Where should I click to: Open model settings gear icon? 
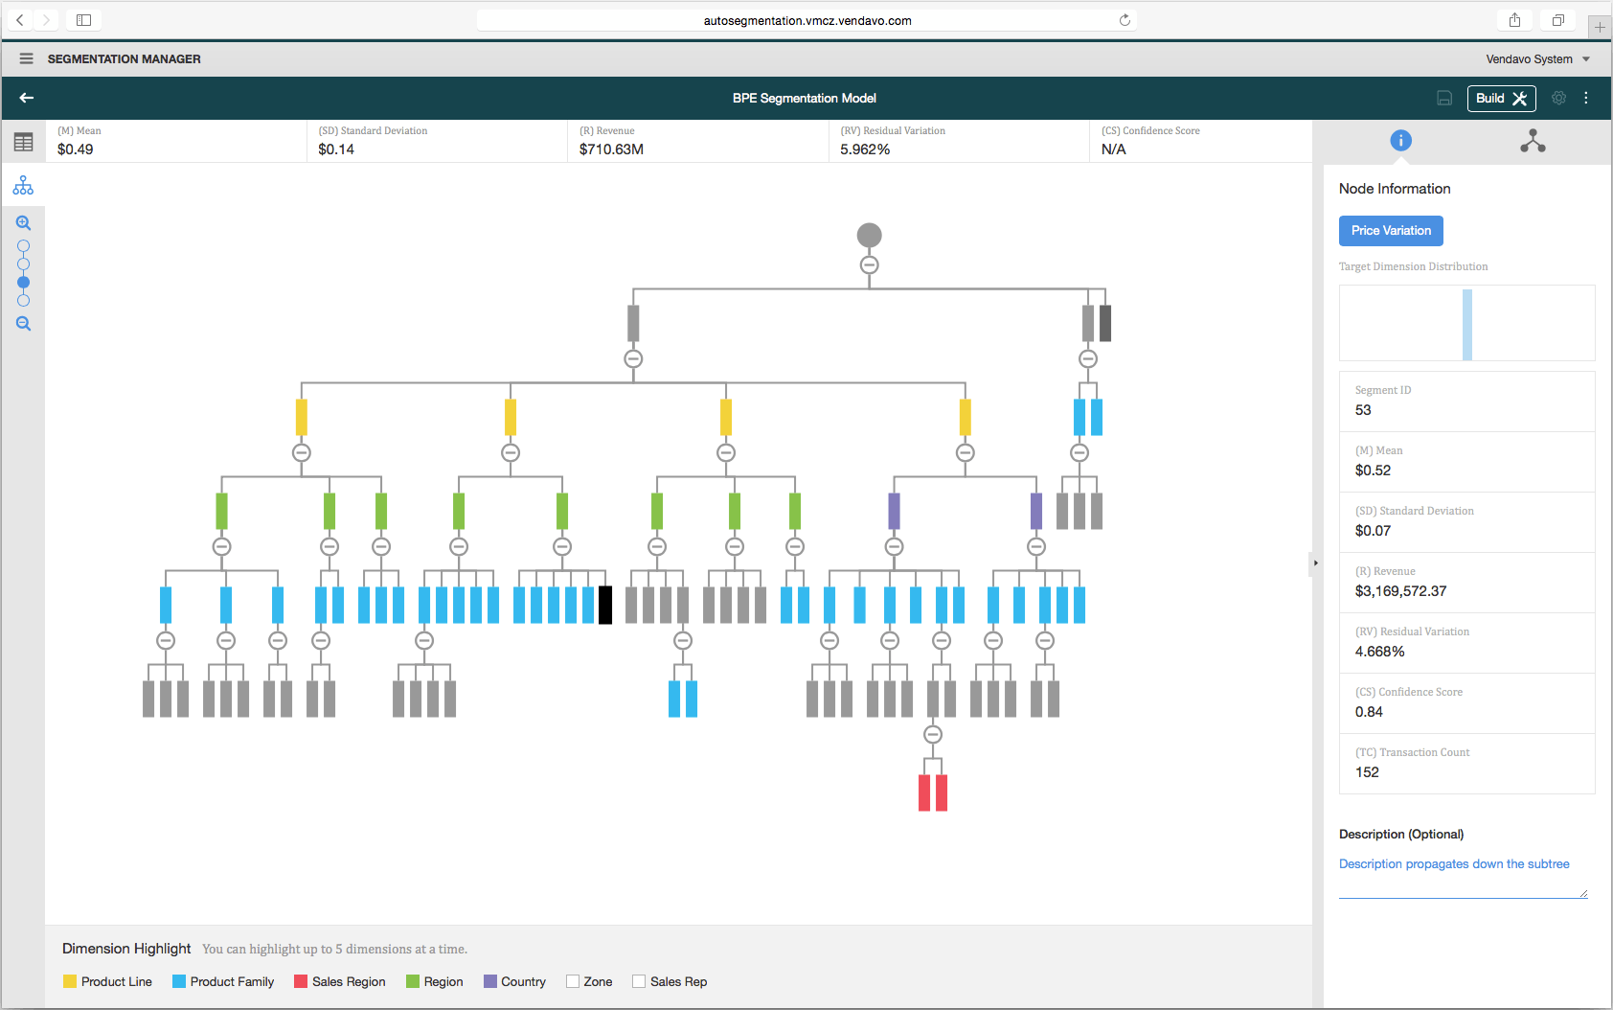tap(1558, 98)
